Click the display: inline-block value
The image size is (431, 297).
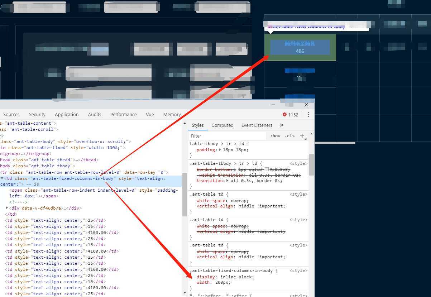[237, 277]
